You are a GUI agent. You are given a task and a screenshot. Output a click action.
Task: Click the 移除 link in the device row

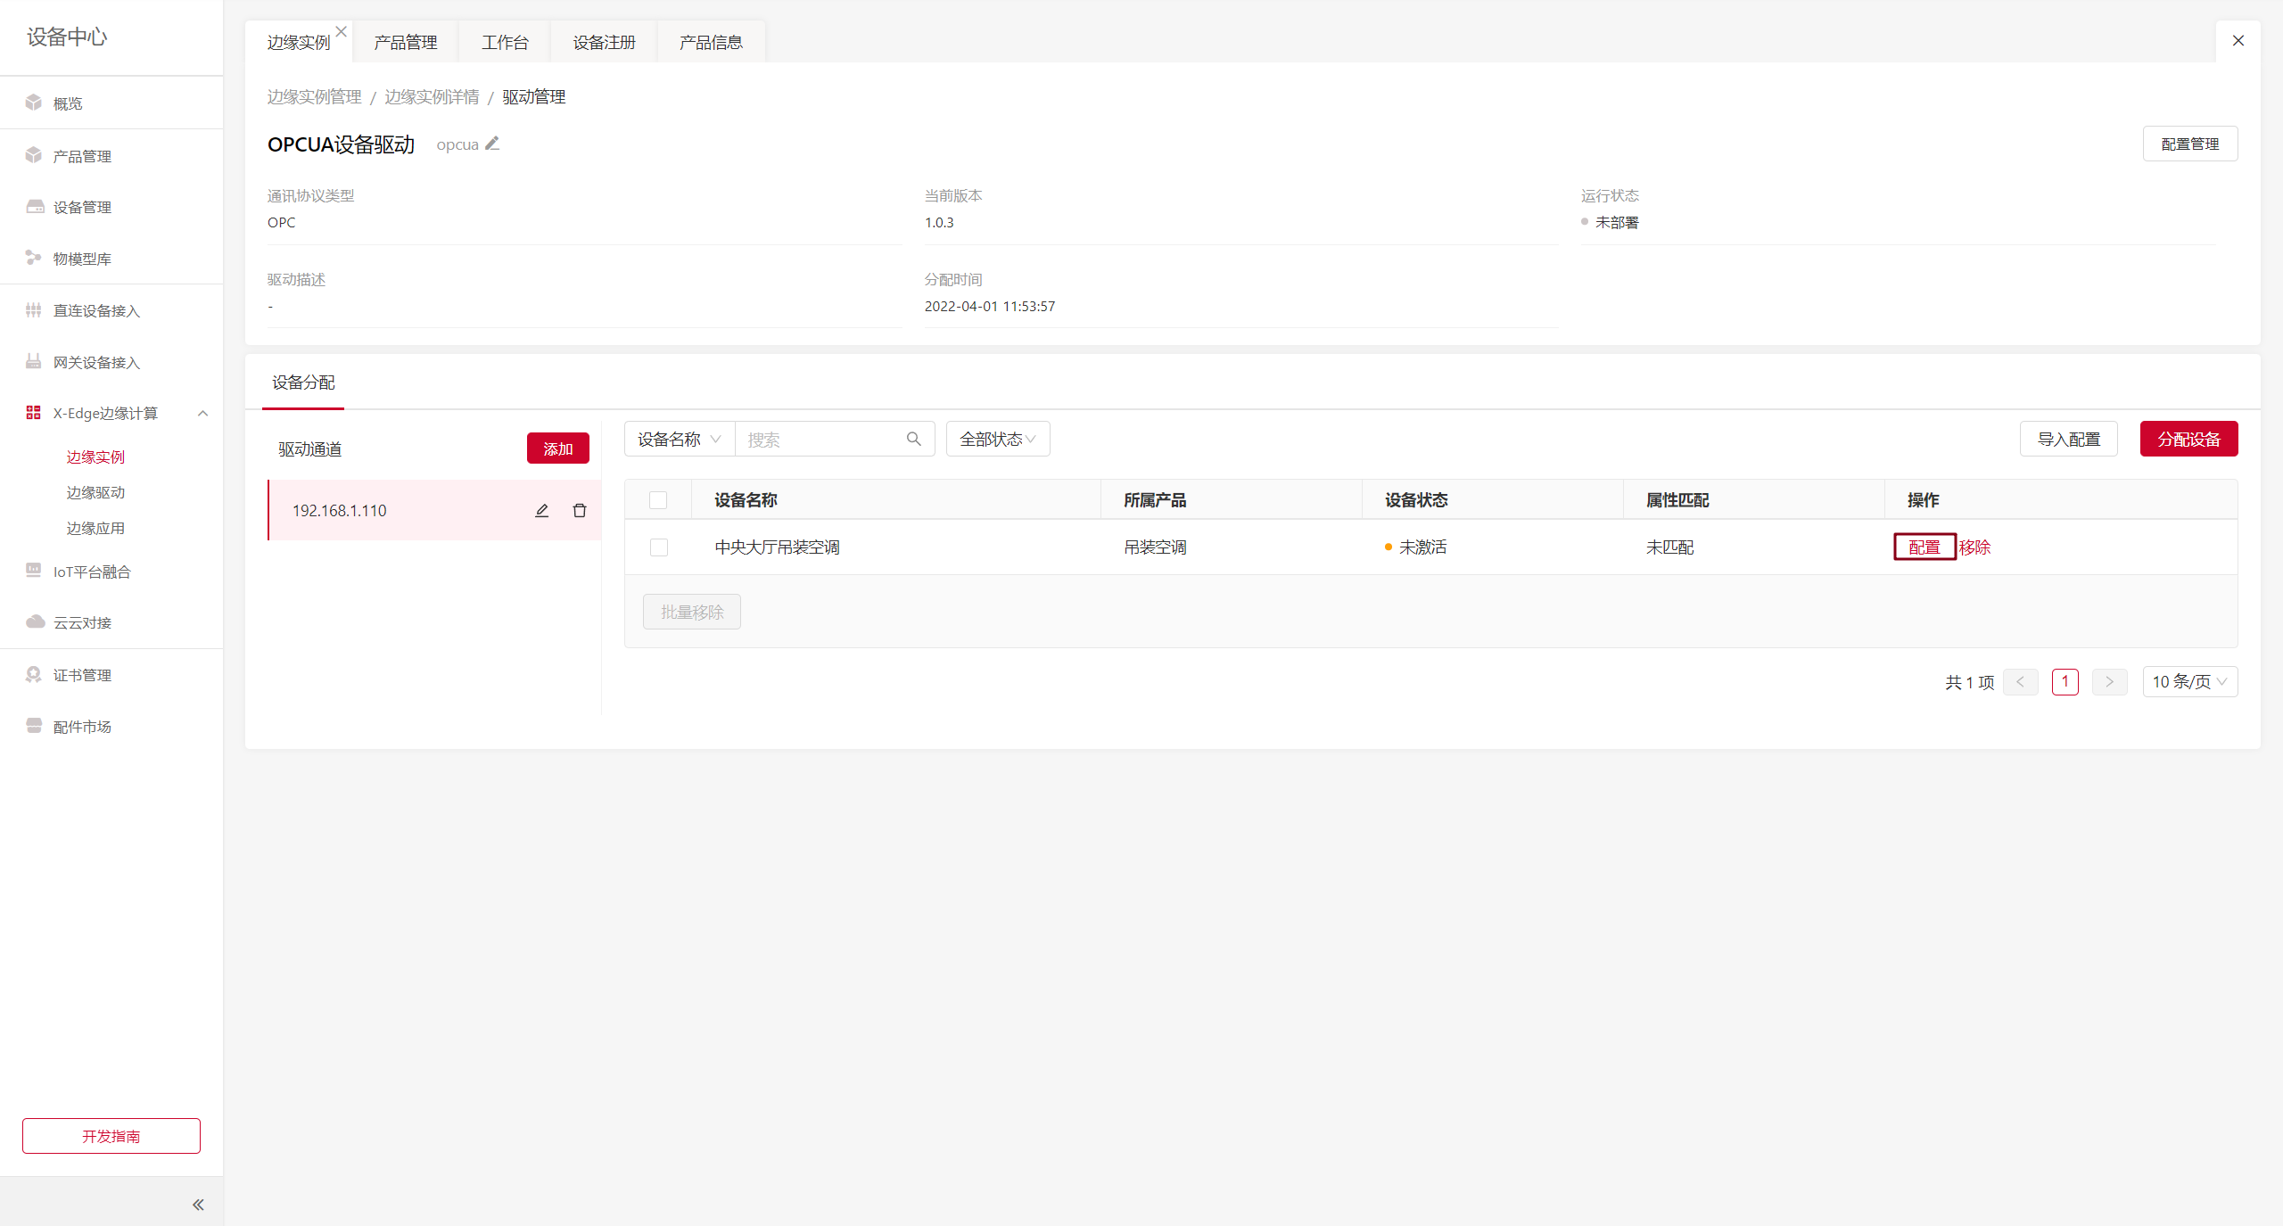(x=1974, y=547)
